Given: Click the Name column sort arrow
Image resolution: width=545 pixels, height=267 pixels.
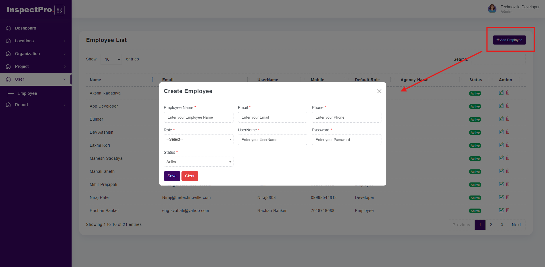Looking at the screenshot, I should pyautogui.click(x=152, y=80).
